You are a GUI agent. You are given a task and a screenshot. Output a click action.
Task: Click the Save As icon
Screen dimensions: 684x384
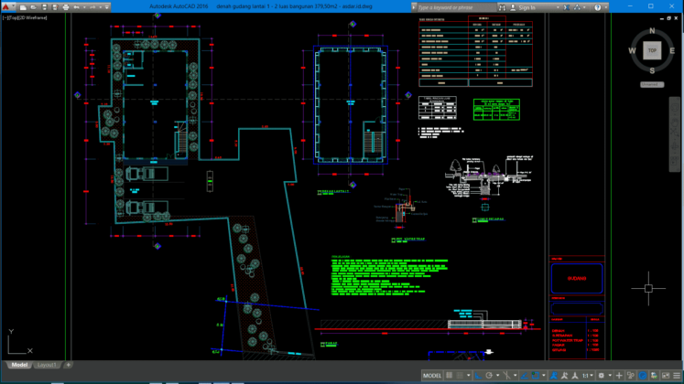pos(55,7)
